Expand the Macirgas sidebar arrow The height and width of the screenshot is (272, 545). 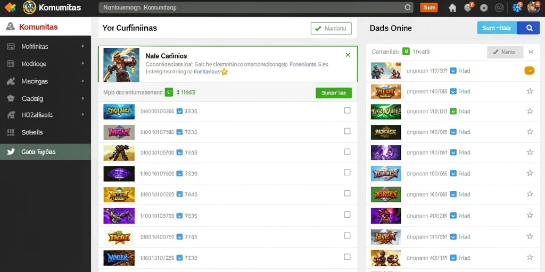(82, 81)
